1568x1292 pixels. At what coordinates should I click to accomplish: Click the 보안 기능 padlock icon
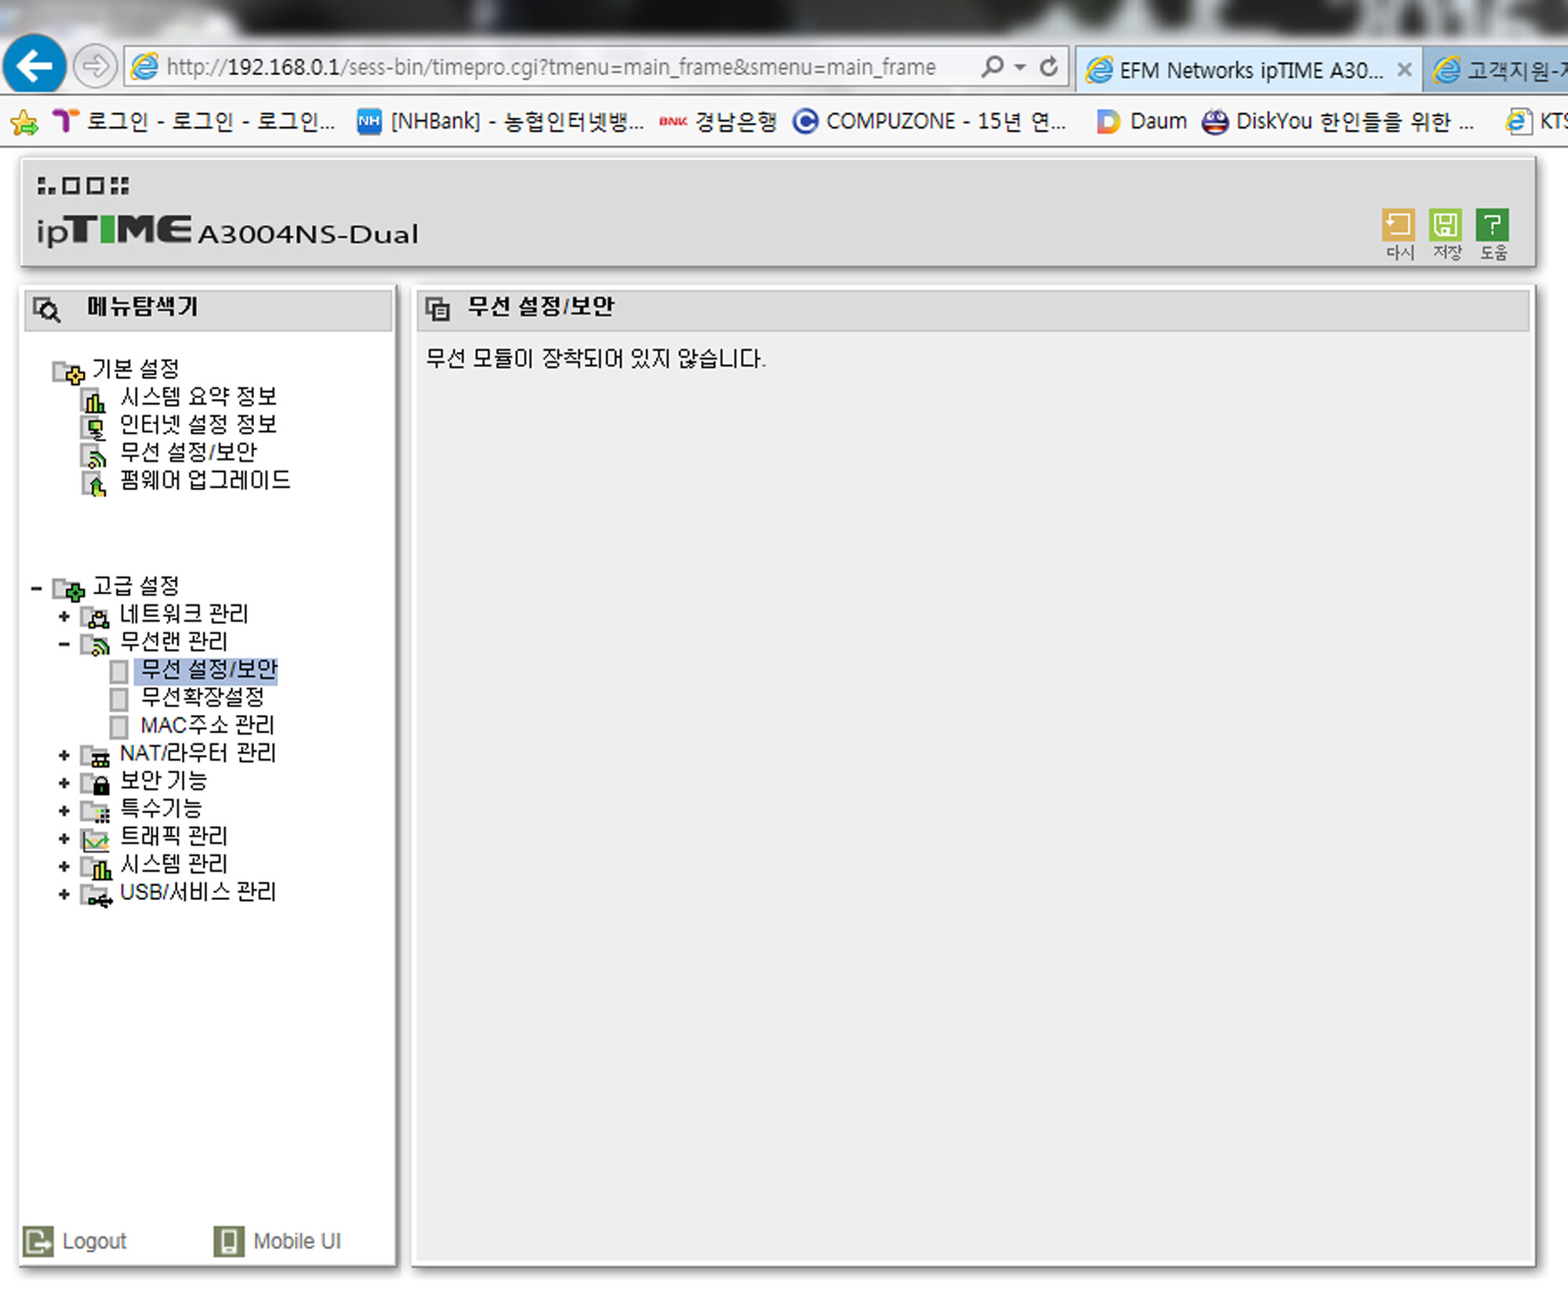click(x=96, y=783)
